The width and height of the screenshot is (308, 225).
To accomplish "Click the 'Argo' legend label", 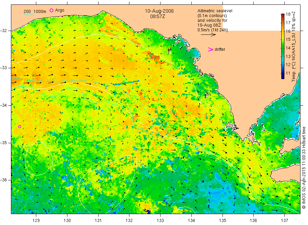I will pyautogui.click(x=60, y=10).
